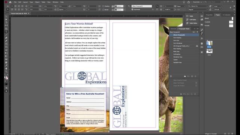Switch to the Properties panel tab
This screenshot has height=135, width=240.
pyautogui.click(x=209, y=15)
